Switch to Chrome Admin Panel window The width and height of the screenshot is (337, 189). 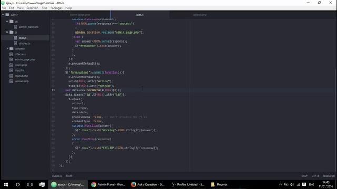click(108, 184)
